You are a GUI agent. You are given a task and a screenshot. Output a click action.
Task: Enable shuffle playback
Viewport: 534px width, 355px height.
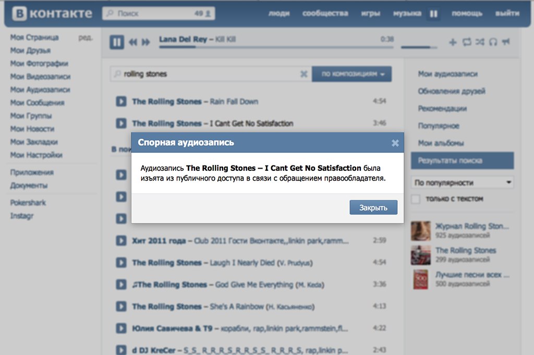point(480,42)
